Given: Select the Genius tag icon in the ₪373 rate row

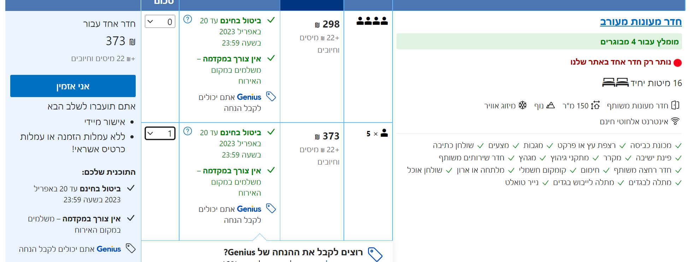Looking at the screenshot, I should click(x=271, y=209).
